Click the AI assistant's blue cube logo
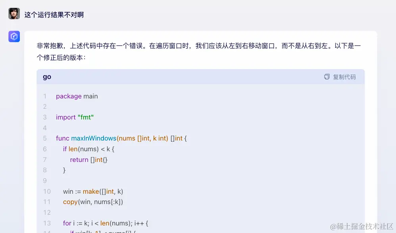 click(x=13, y=36)
